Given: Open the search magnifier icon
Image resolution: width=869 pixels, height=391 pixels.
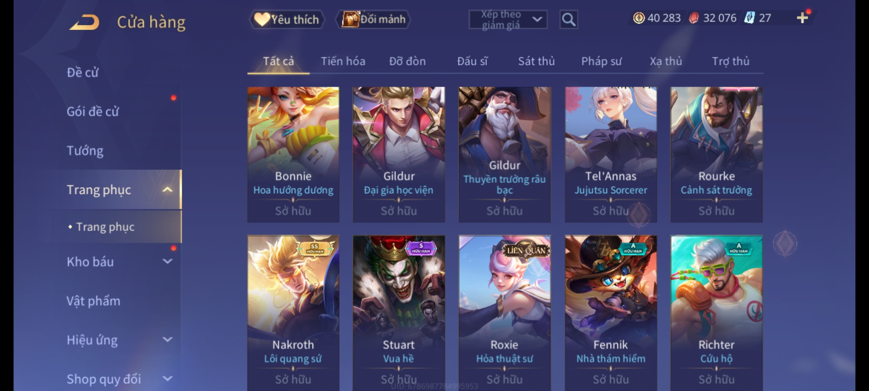Looking at the screenshot, I should (568, 20).
